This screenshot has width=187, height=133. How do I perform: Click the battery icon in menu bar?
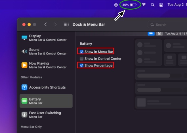[x=133, y=5]
